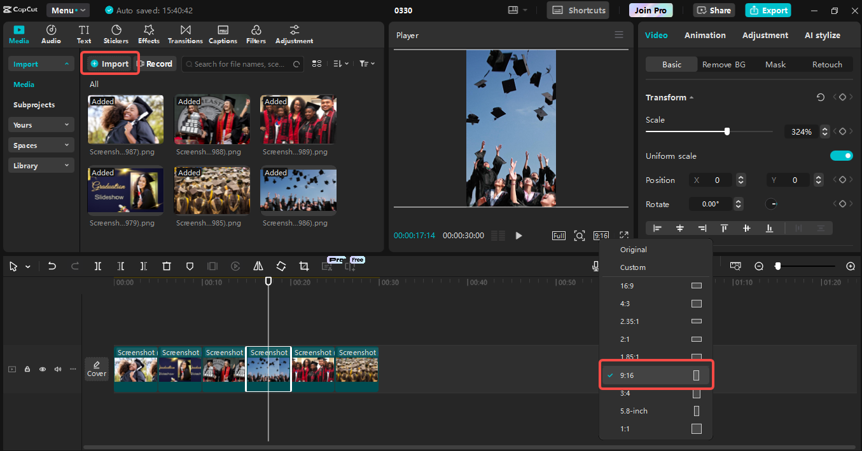This screenshot has height=451, width=862.
Task: Open the Stickers panel
Action: pyautogui.click(x=116, y=34)
